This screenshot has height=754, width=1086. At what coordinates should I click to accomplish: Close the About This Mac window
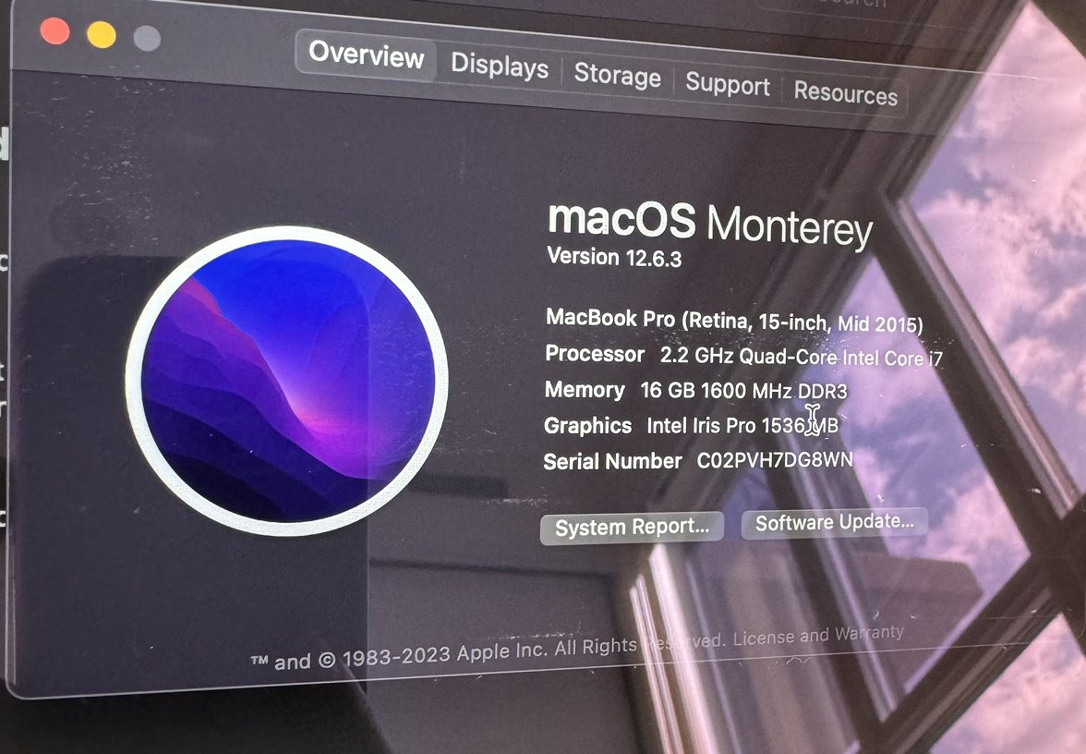(x=55, y=31)
